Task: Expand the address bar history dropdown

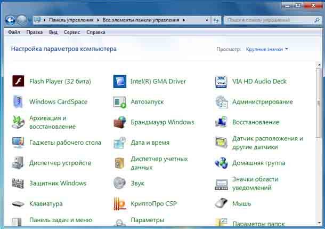Action: [x=207, y=20]
